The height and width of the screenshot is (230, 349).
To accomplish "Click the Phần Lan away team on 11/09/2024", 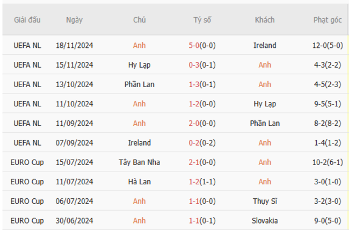I will point(265,124).
